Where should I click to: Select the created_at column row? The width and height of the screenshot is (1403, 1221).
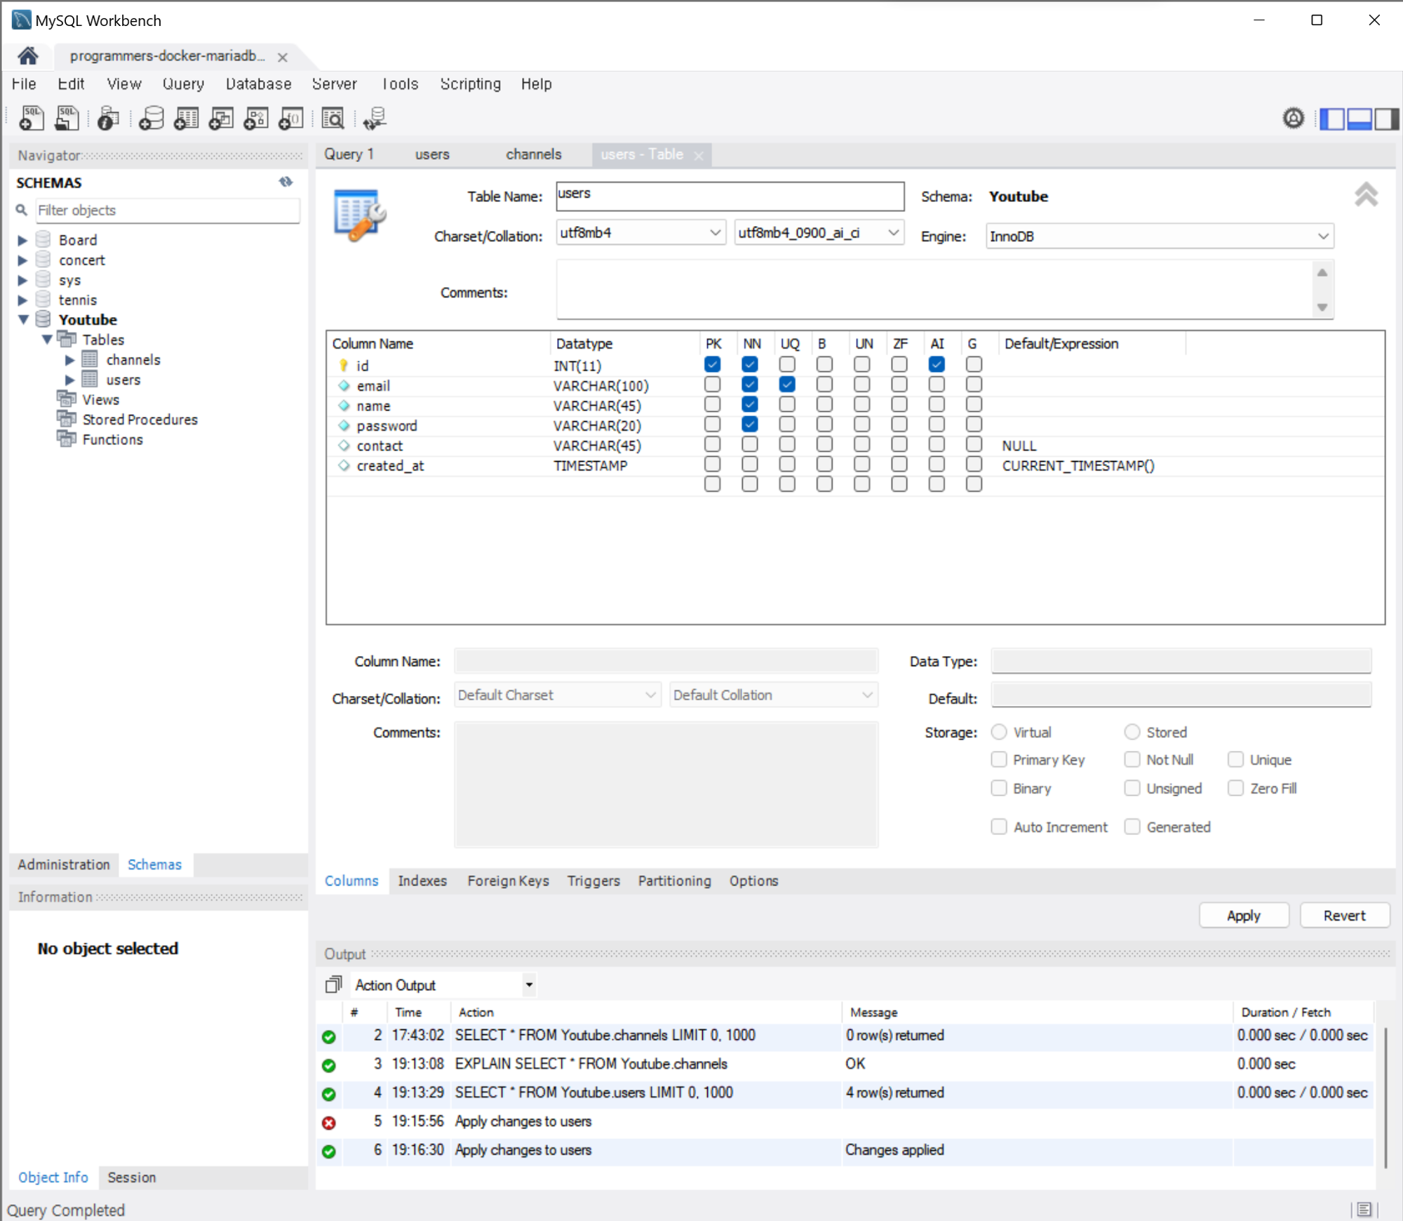point(854,465)
